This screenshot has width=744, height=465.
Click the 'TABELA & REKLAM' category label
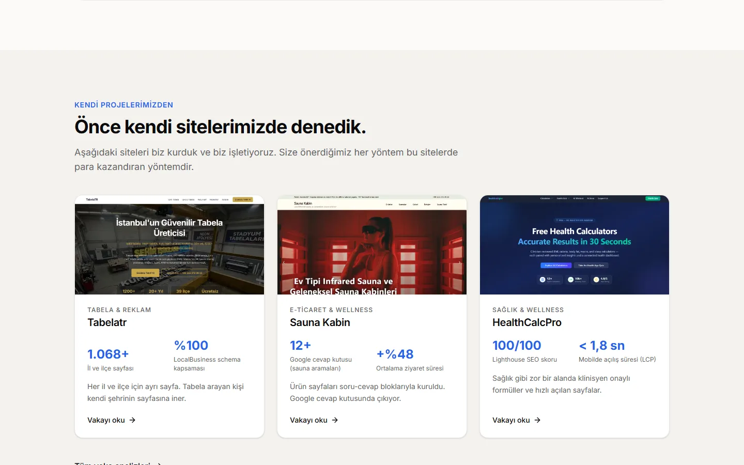click(x=119, y=310)
